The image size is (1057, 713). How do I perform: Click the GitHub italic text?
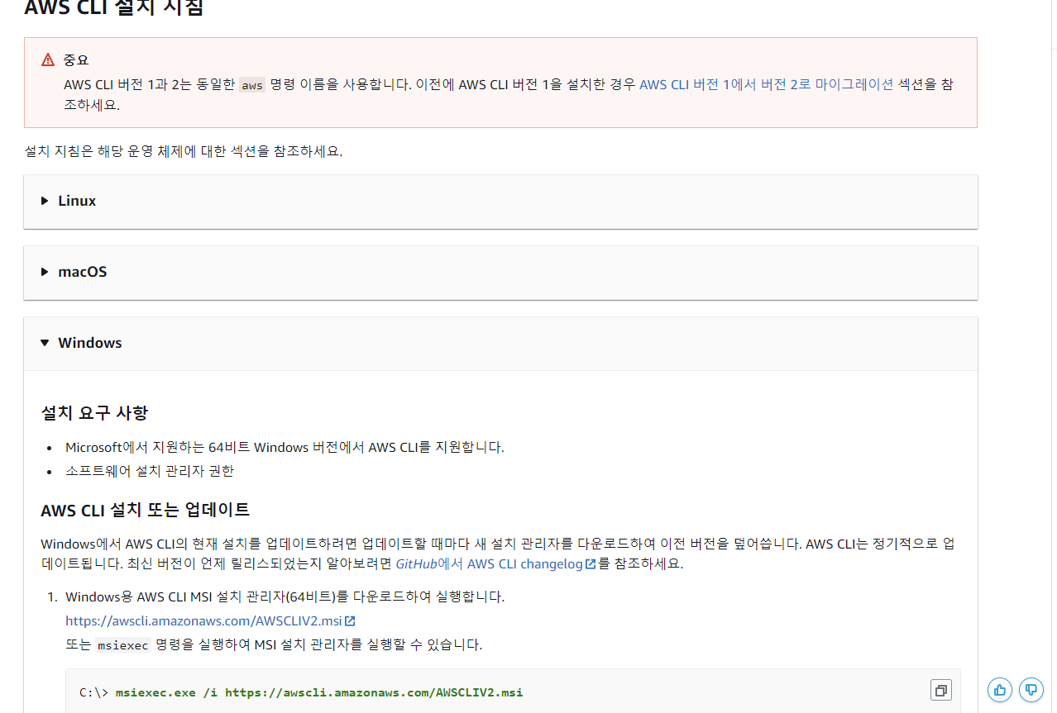click(416, 564)
